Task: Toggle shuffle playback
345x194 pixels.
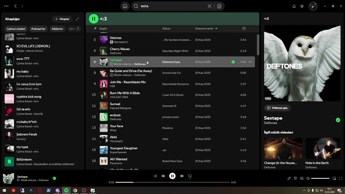Action: coord(155,176)
